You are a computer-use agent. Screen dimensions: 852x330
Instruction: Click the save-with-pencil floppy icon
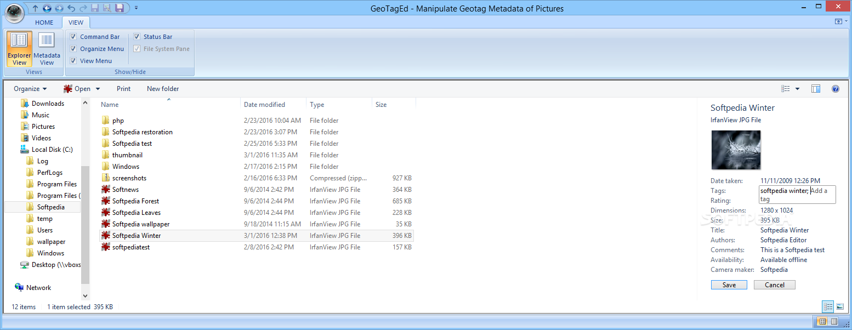(x=107, y=8)
